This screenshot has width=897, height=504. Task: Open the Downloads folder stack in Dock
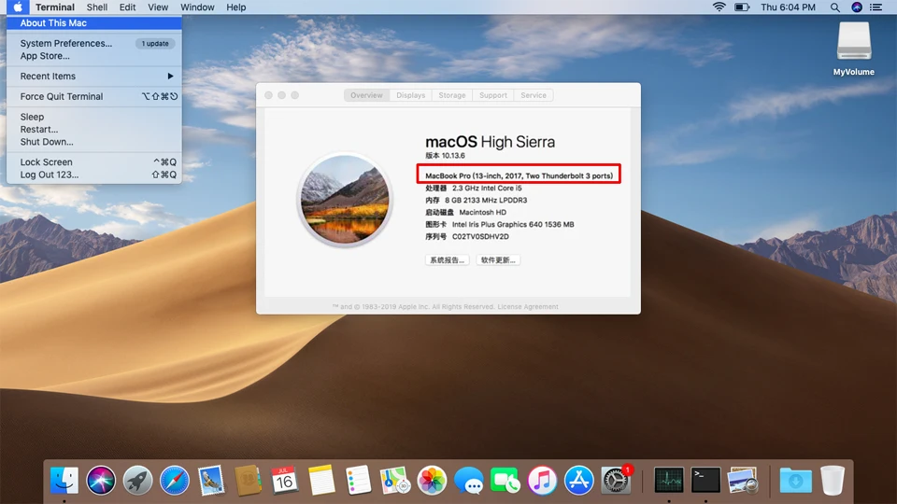coord(795,481)
